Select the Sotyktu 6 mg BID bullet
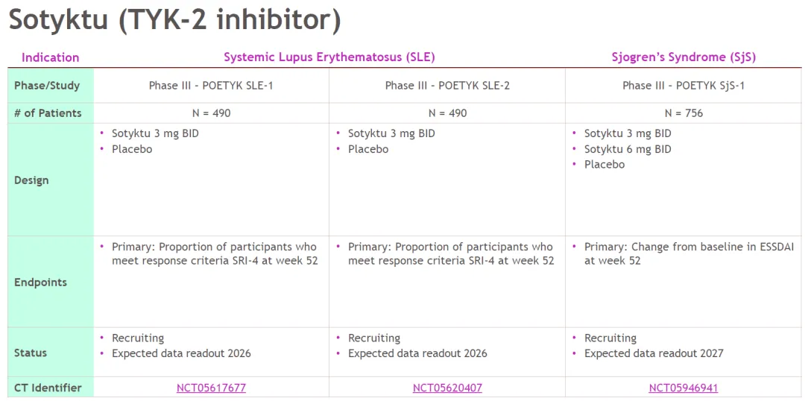Screen dimensions: 805x401 point(628,149)
